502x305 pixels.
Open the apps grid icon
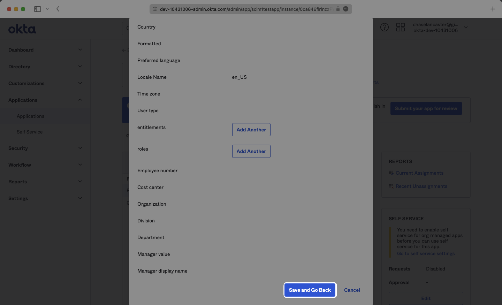[x=401, y=27]
